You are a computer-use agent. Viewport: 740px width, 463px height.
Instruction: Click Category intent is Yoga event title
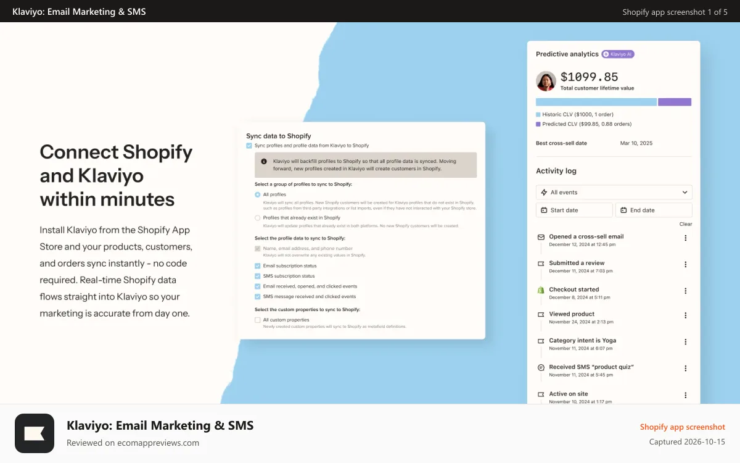pyautogui.click(x=583, y=341)
